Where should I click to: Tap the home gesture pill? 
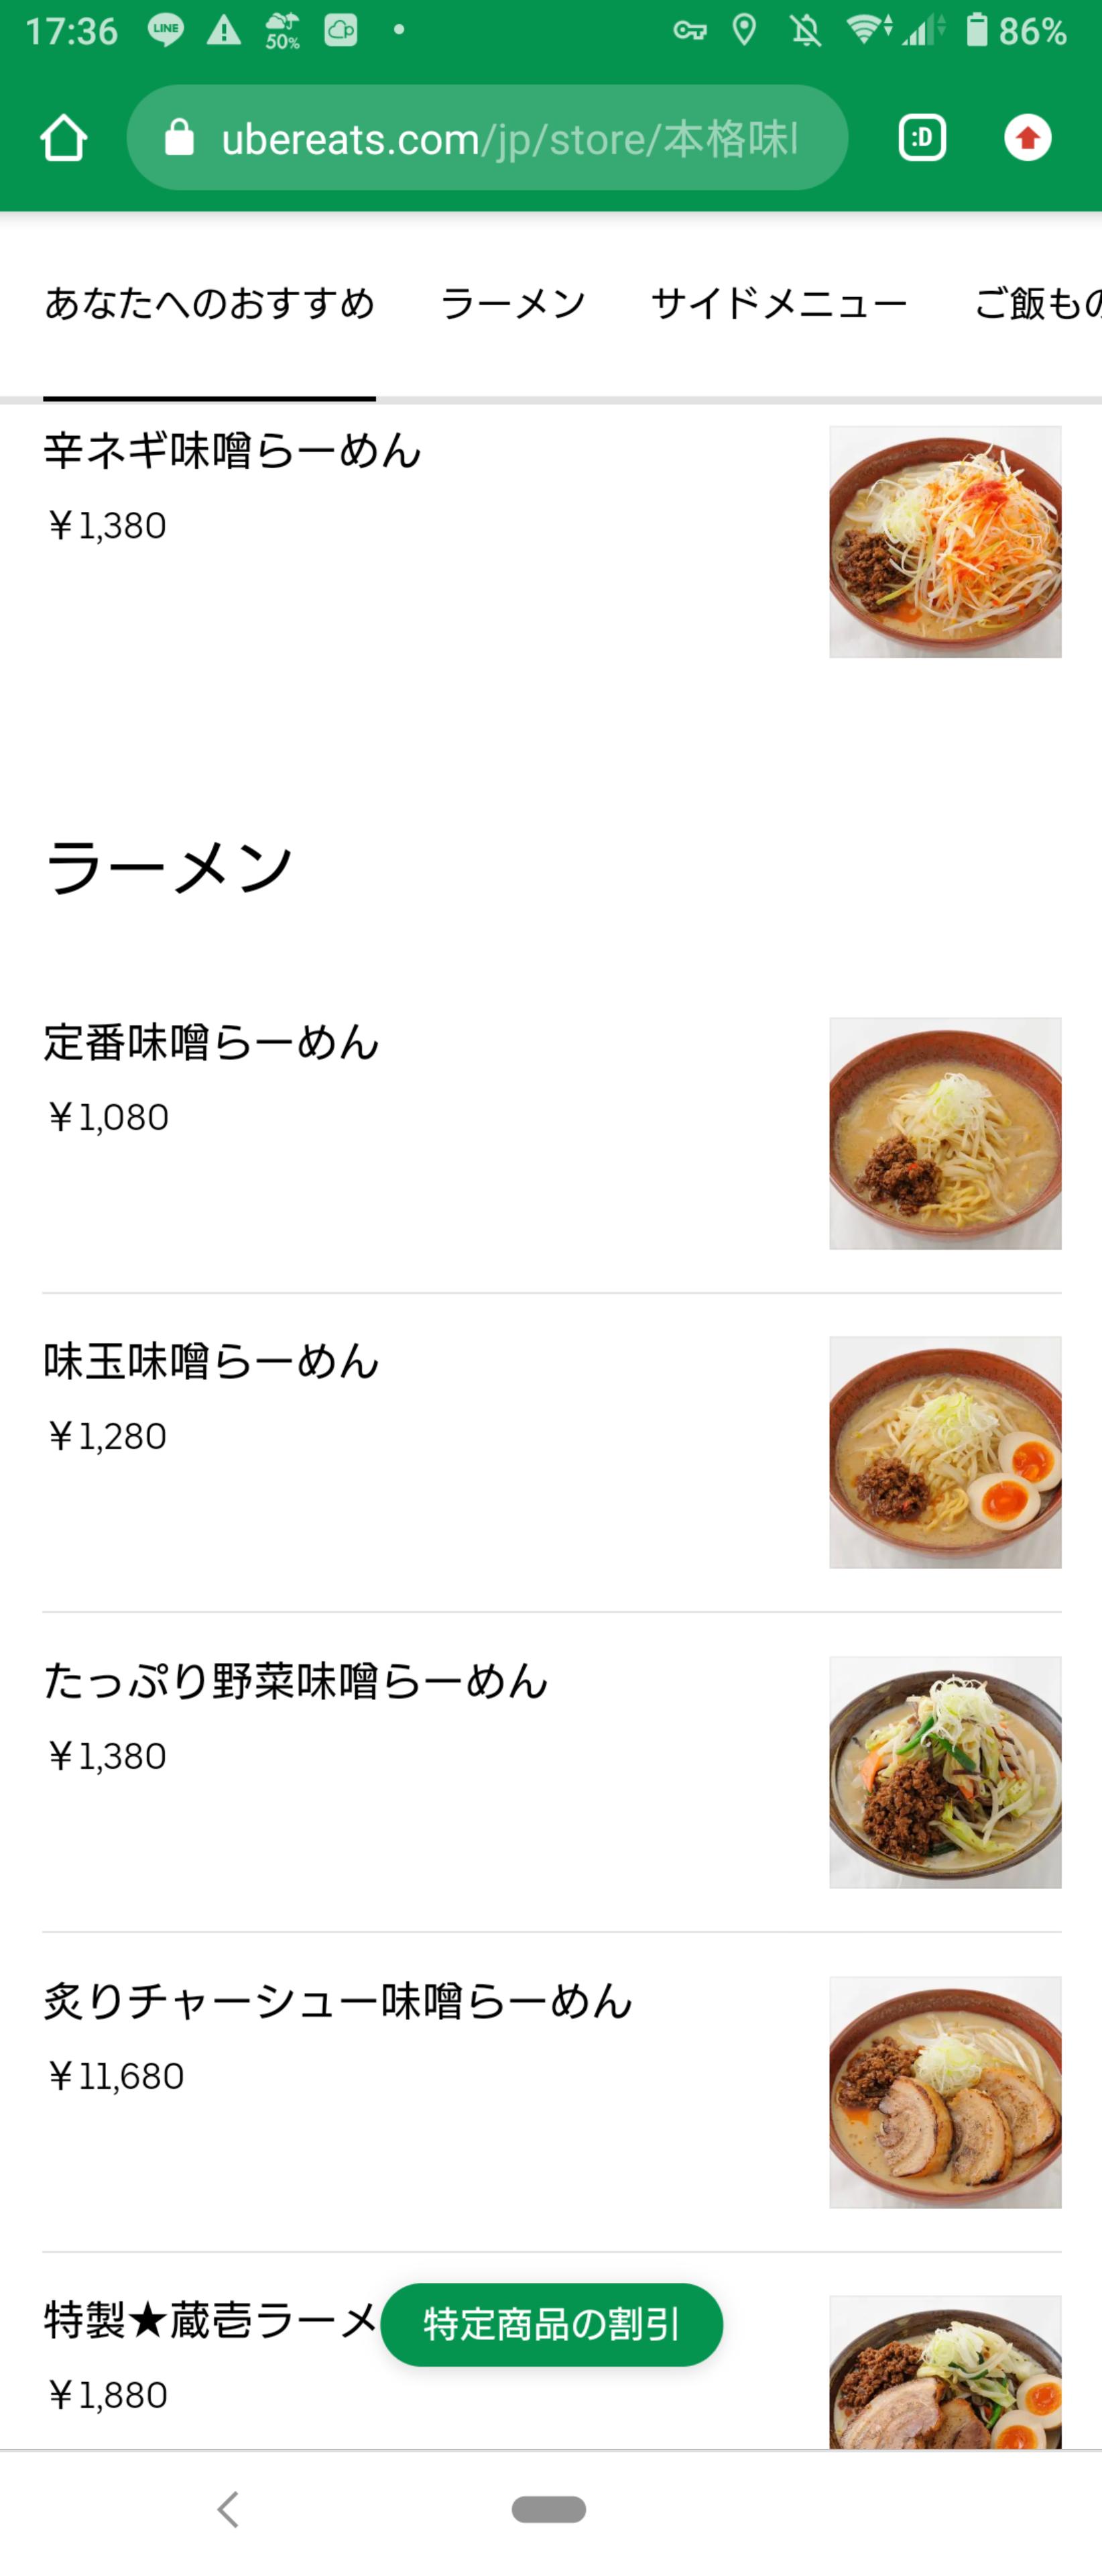point(548,2508)
